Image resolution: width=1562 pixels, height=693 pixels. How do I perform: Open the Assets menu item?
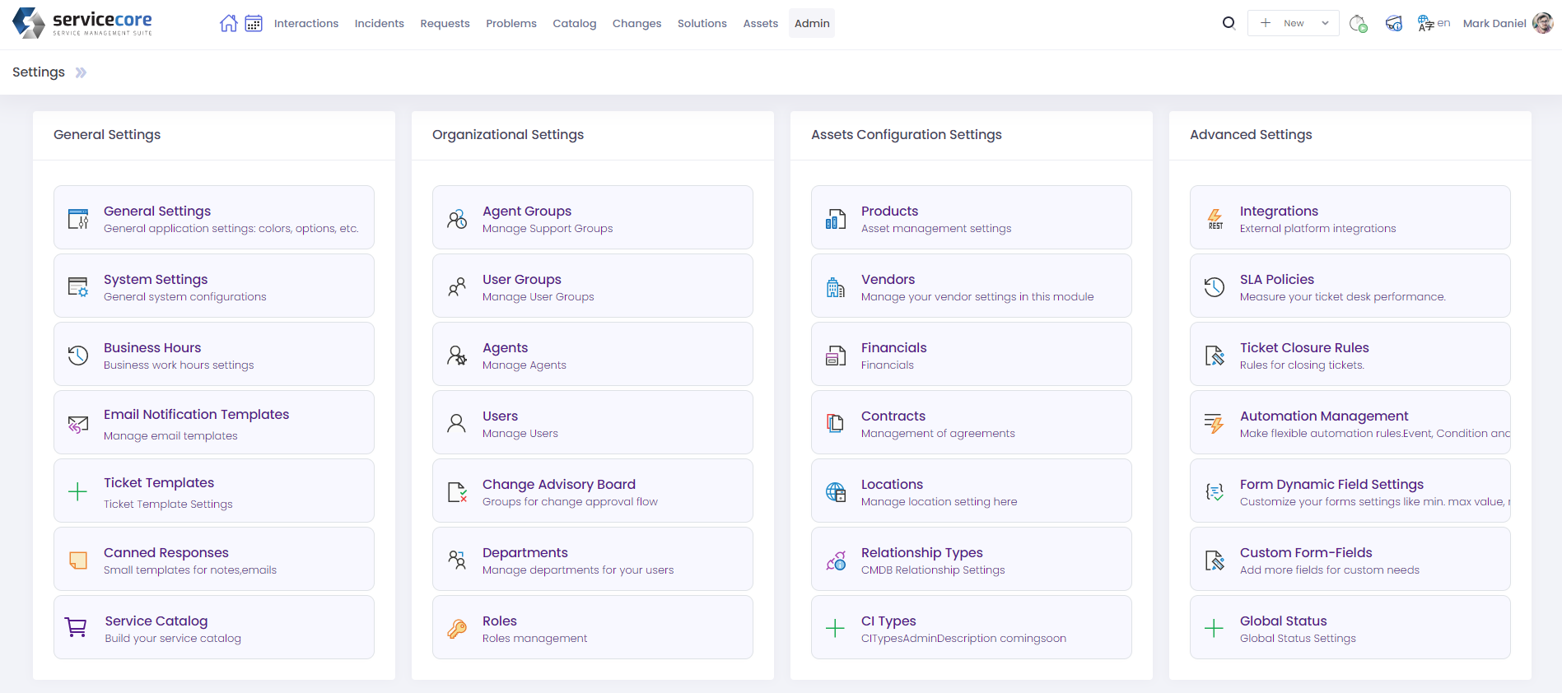click(x=760, y=23)
